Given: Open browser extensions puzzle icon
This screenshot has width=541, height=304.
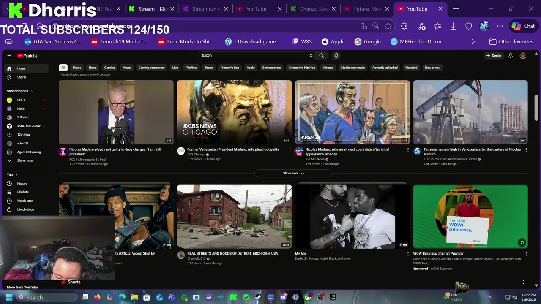Looking at the screenshot, I should (x=404, y=26).
